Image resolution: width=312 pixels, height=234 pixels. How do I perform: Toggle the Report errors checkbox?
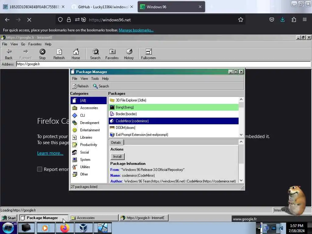coord(40,169)
